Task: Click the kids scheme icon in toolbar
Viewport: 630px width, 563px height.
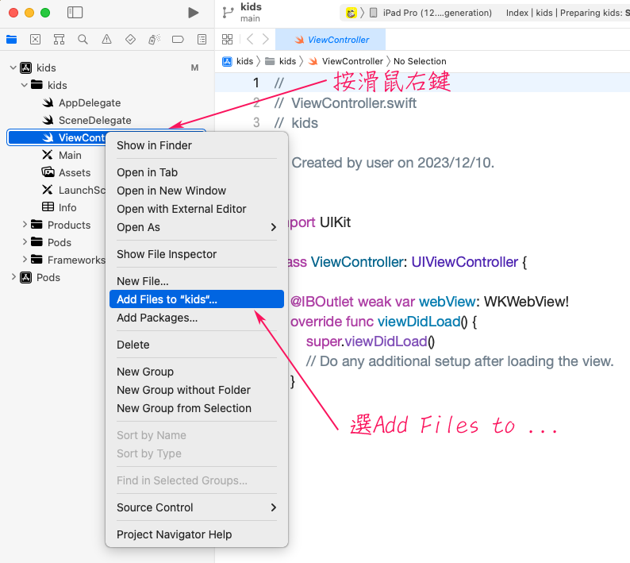Action: point(351,13)
